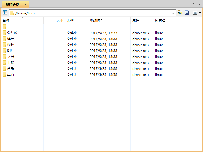This screenshot has height=152, width=203.
Task: Close the 新建会话 tab
Action: (x=26, y=5)
